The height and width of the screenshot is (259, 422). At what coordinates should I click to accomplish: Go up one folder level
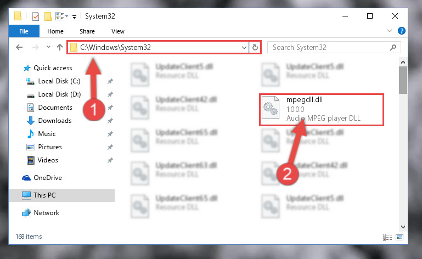(x=60, y=47)
